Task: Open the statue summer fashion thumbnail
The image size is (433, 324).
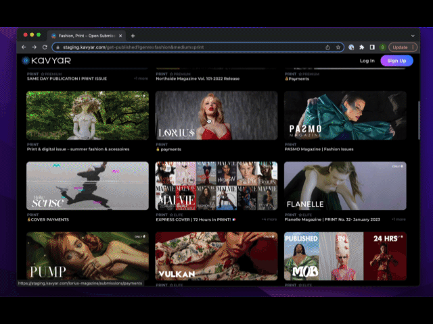Action: click(87, 115)
